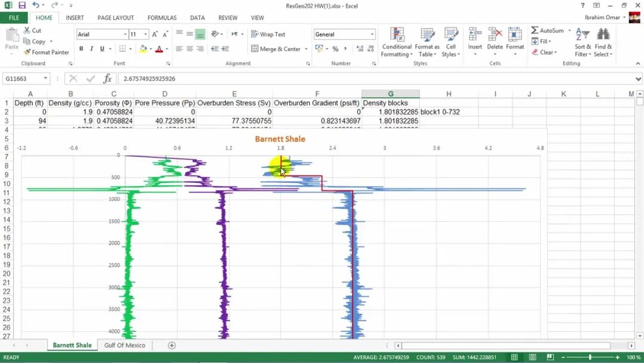Viewport: 644px width, 363px height.
Task: Save the workbook with the floppy icon
Action: 22,5
